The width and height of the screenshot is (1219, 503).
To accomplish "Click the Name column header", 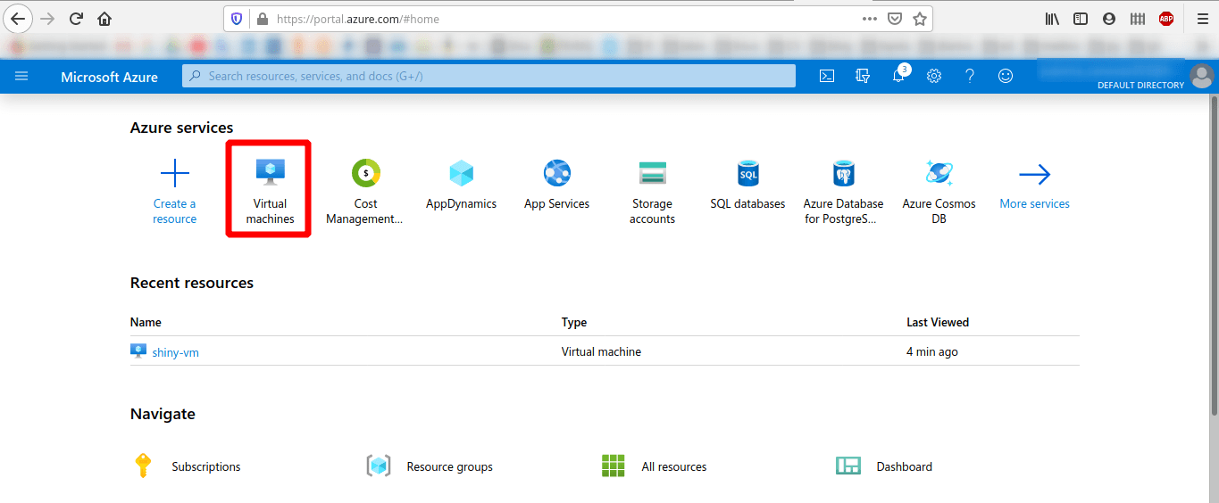I will [146, 322].
